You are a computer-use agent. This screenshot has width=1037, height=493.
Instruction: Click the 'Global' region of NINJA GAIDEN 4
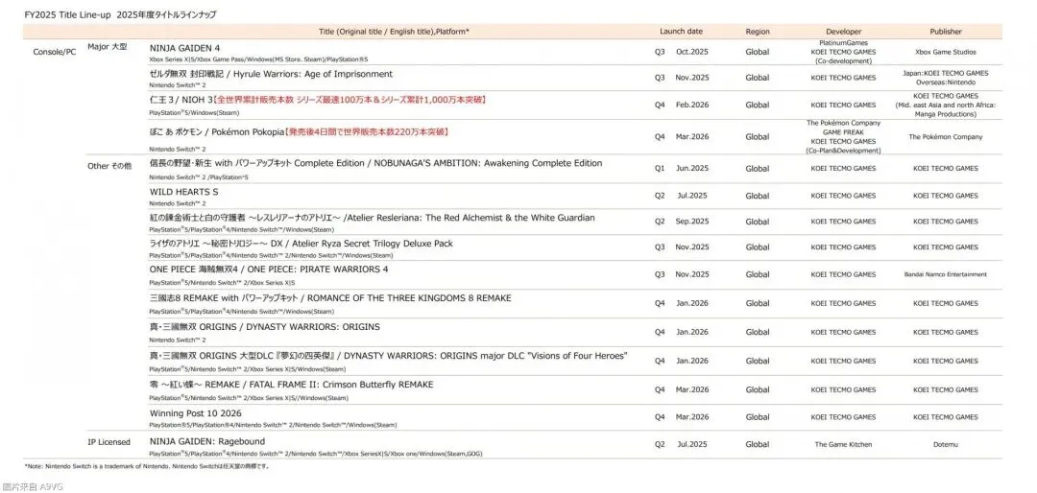click(x=758, y=52)
